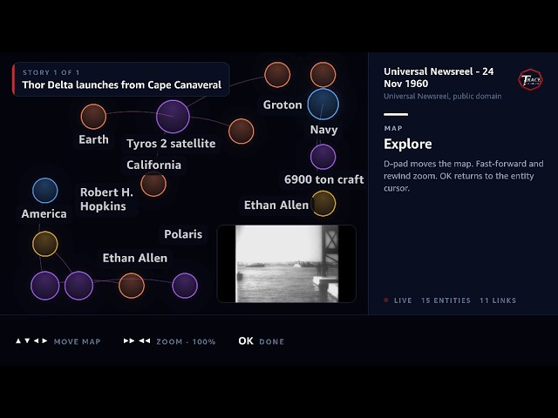
Task: Select the second purple node in bottom row
Action: 78,286
